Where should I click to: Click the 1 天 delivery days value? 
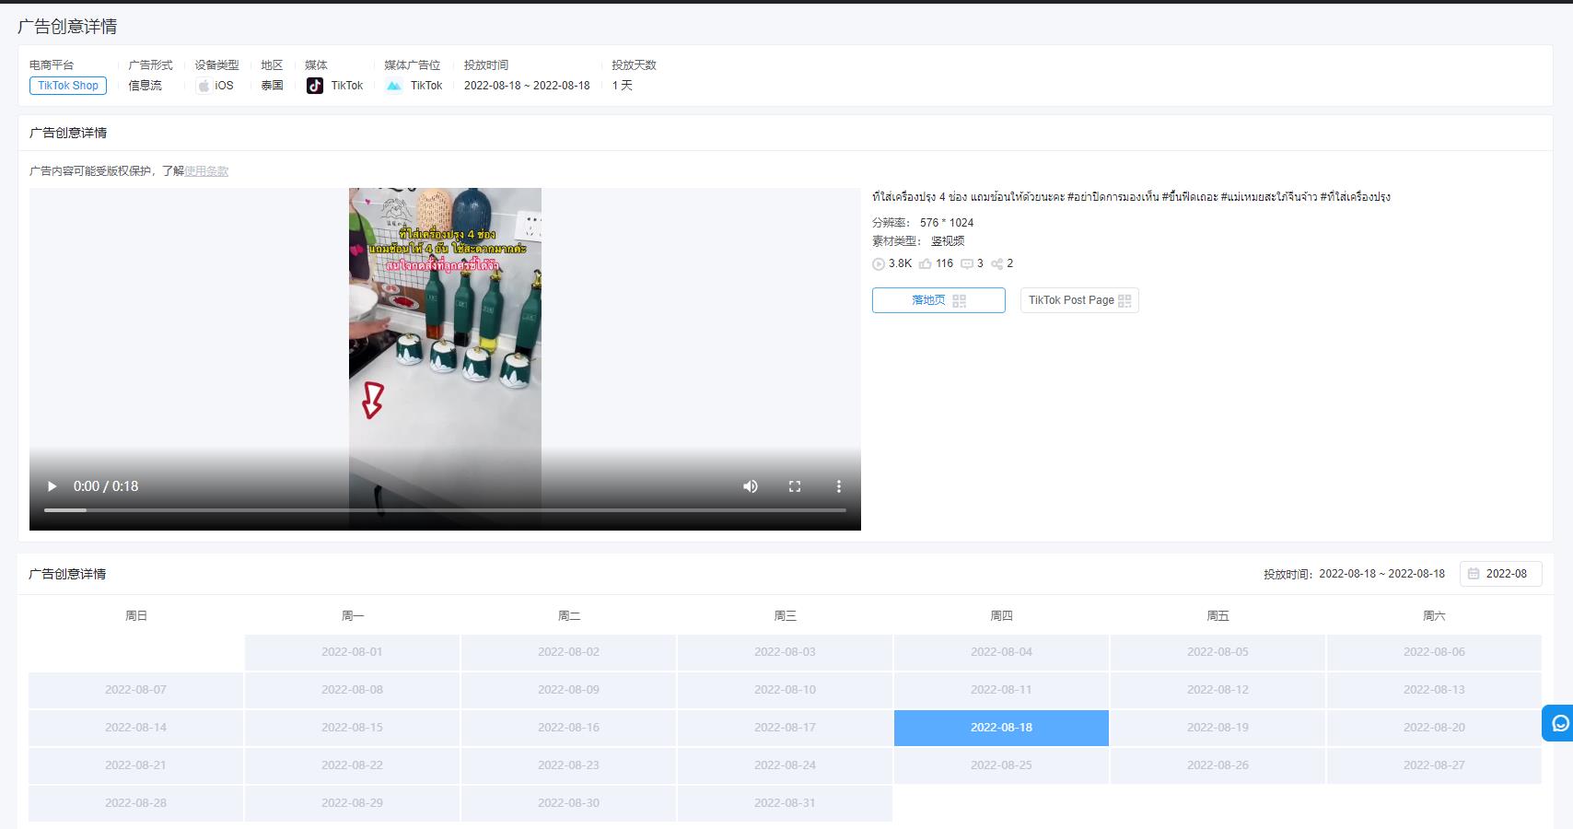pyautogui.click(x=623, y=86)
